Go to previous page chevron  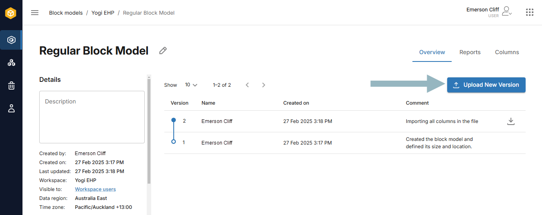point(247,85)
